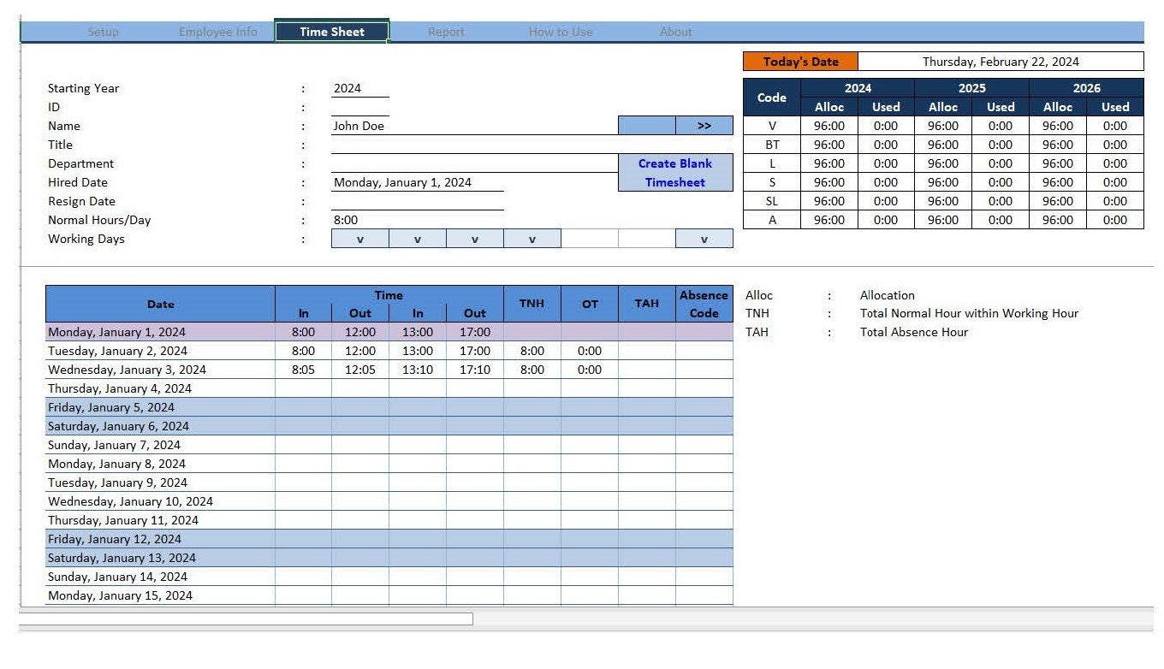Toggle the last working day checkmark

pos(704,239)
